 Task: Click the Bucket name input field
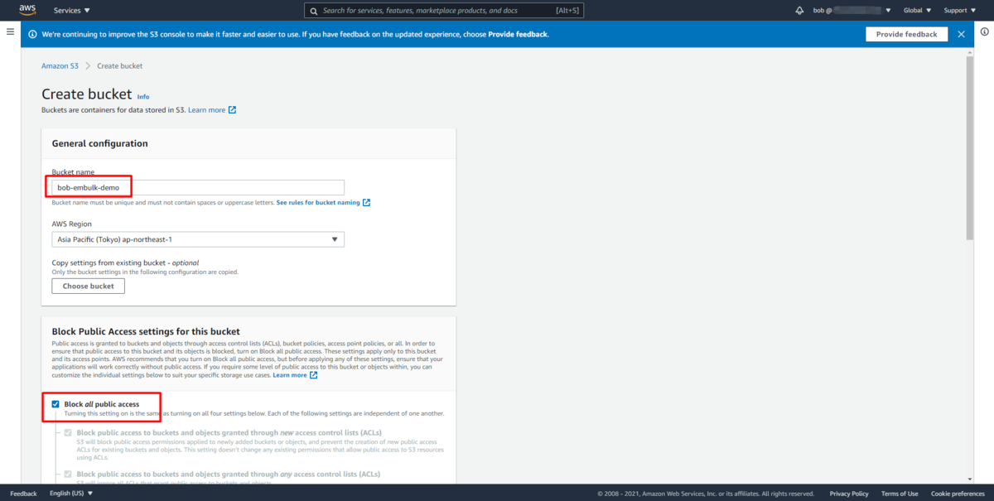tap(198, 188)
